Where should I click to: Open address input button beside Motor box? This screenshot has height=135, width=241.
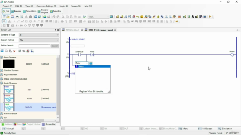coord(90,63)
